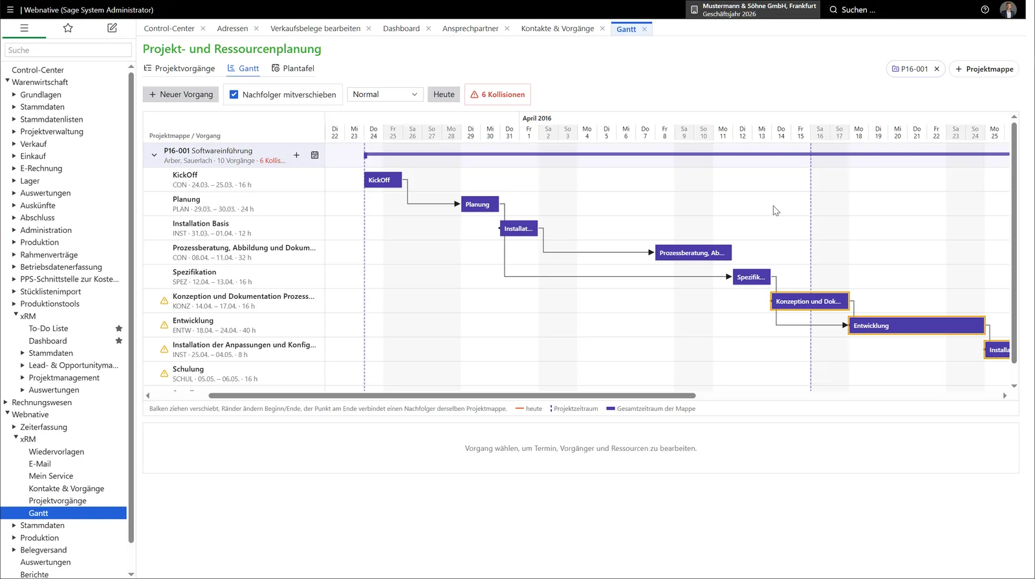Open the Plantafel view
Screen dimensions: 1035x579
pos(293,69)
